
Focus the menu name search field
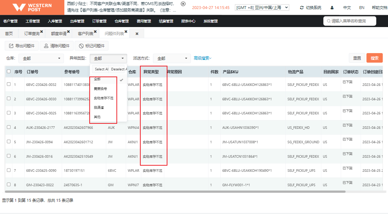(x=350, y=21)
